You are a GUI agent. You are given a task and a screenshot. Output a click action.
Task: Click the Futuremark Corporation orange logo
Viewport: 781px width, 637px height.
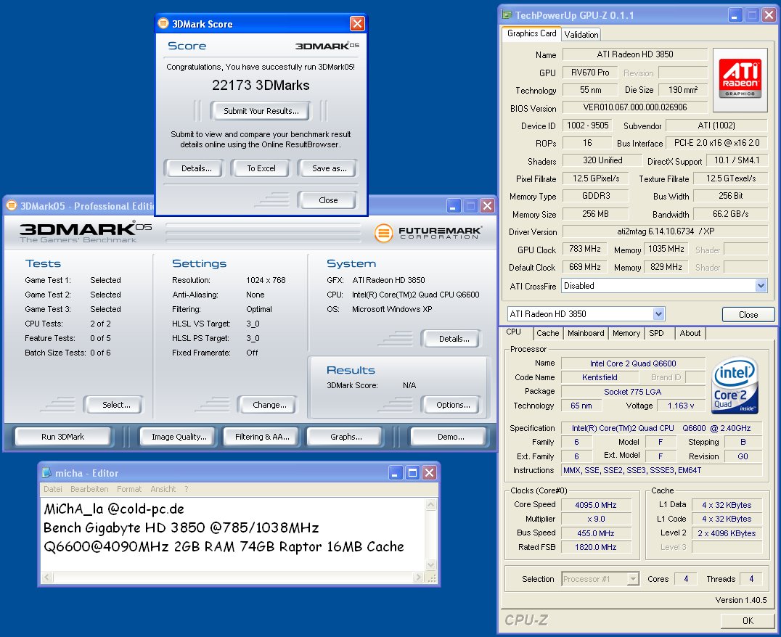pos(383,233)
